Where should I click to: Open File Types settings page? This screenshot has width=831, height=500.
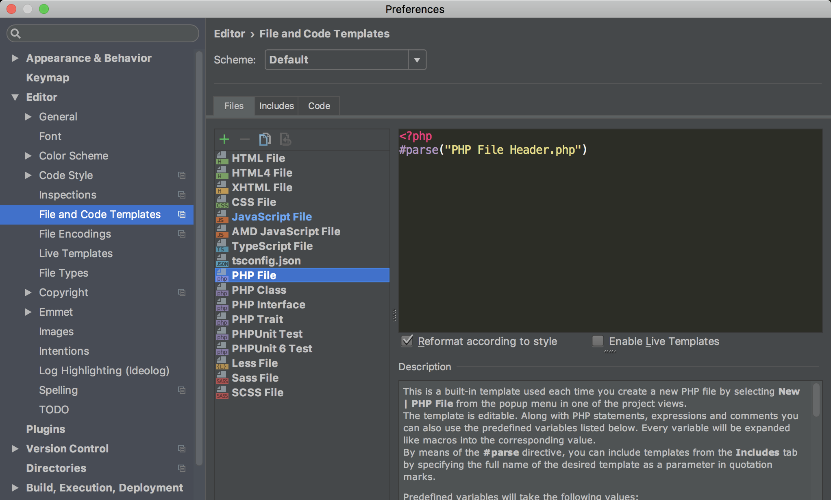(x=63, y=273)
